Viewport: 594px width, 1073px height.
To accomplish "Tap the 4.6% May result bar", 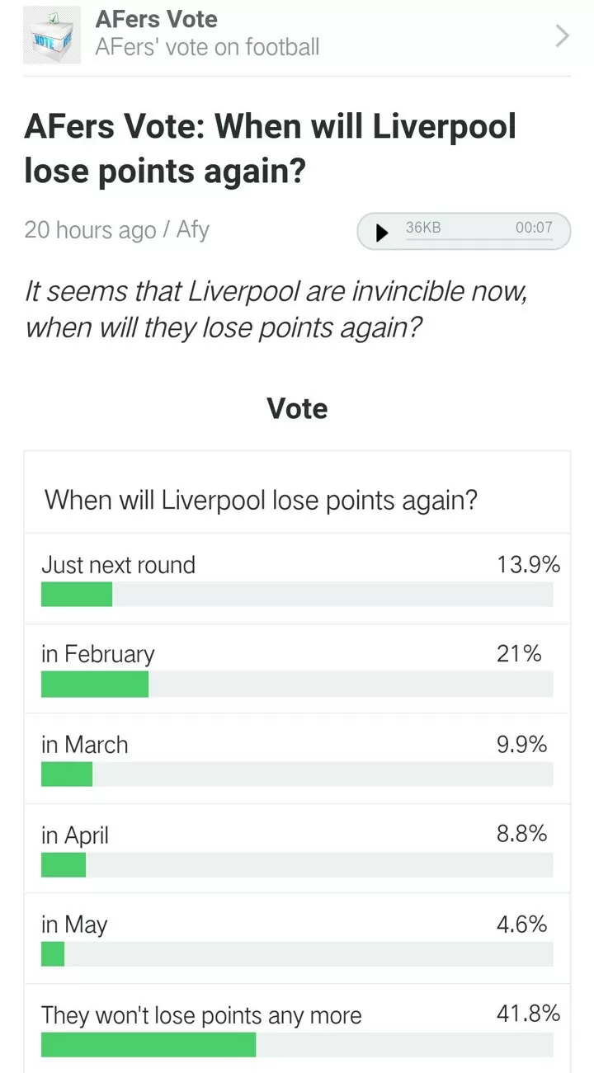I will 297,954.
